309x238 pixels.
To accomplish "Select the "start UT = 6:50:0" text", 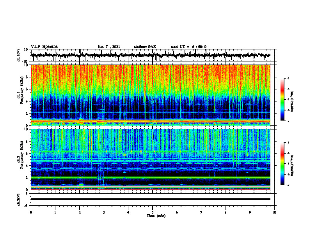I will (x=188, y=47).
